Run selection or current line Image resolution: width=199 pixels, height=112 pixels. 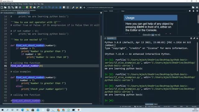coord(35,7)
